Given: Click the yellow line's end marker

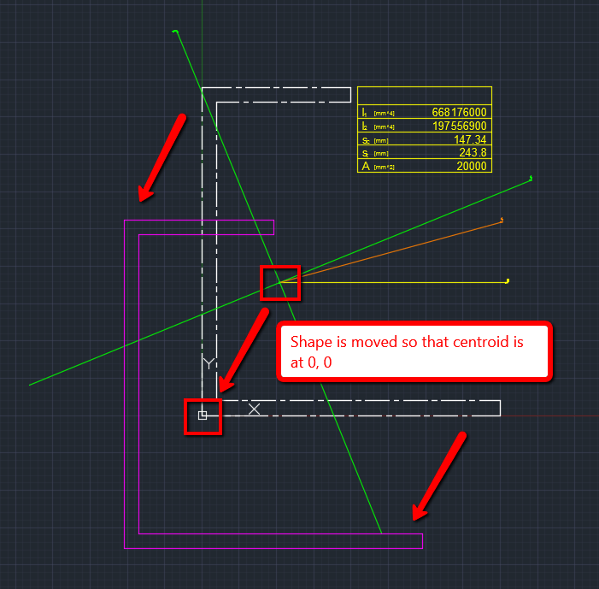Looking at the screenshot, I should [x=508, y=281].
